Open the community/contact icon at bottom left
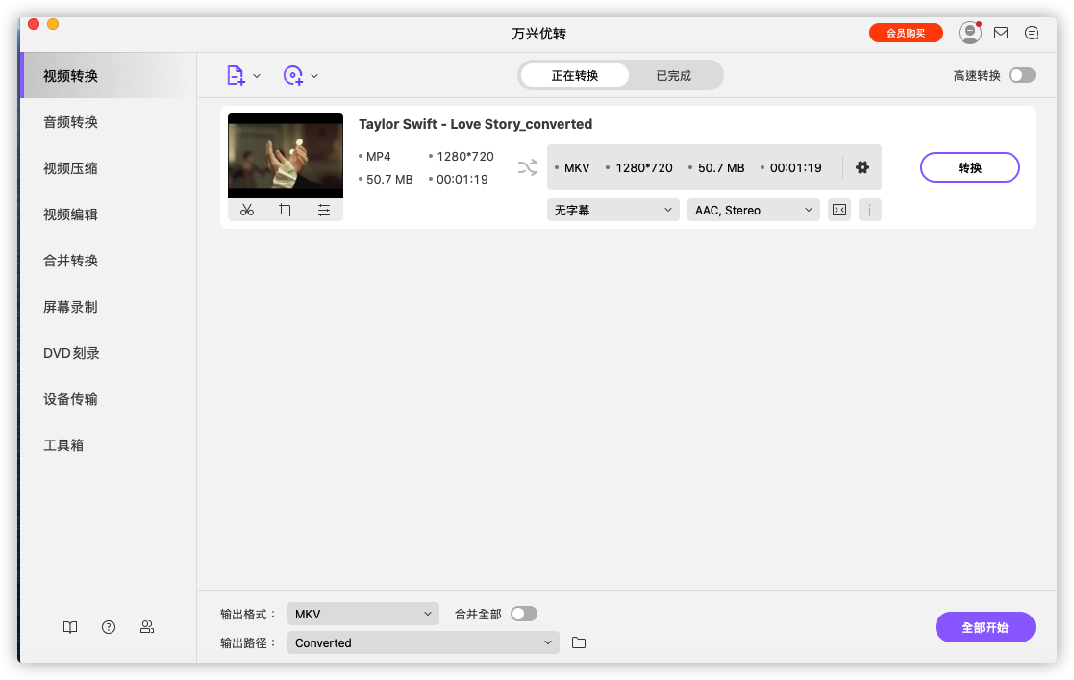The height and width of the screenshot is (680, 1074). click(146, 626)
